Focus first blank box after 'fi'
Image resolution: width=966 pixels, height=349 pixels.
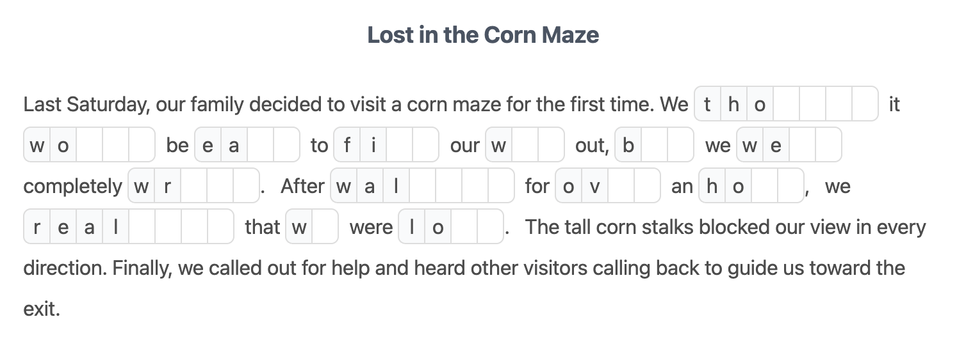[399, 145]
